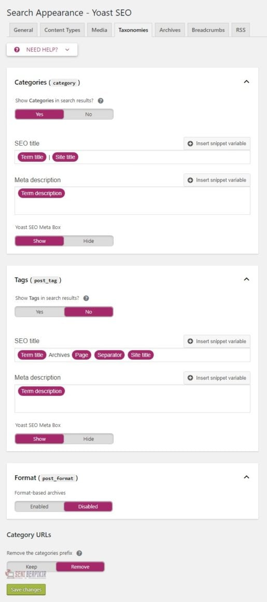Click Site title variable pill in Categories SEO title
Screen dimensions: 267x602
pos(65,157)
